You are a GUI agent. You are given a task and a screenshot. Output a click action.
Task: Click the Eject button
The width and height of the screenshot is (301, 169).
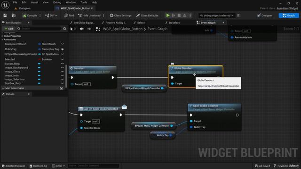coord(184,15)
